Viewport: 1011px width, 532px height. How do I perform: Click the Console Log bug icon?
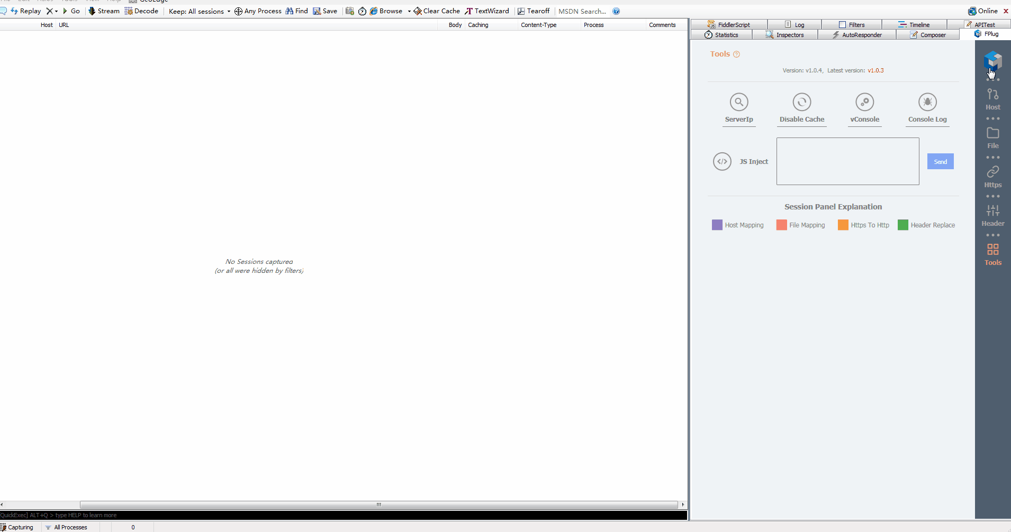click(927, 102)
